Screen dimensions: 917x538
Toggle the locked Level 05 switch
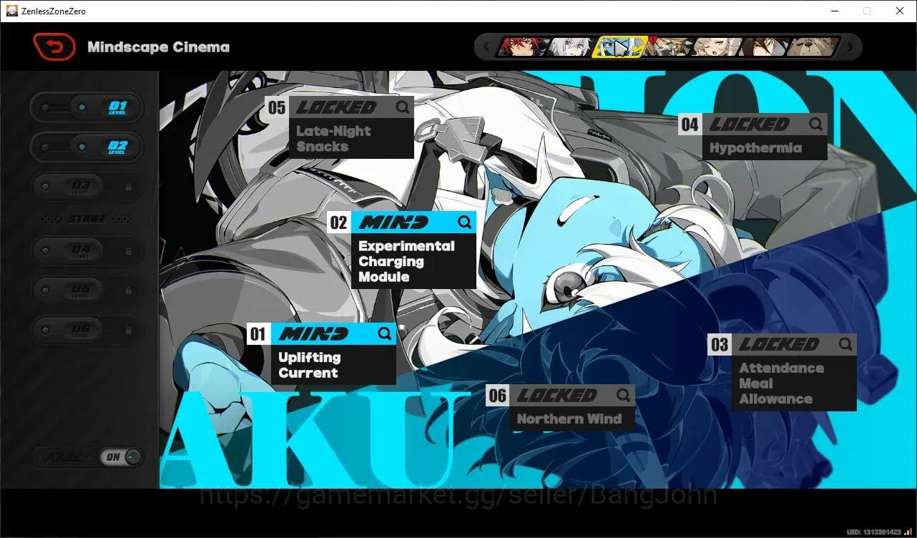(87, 291)
